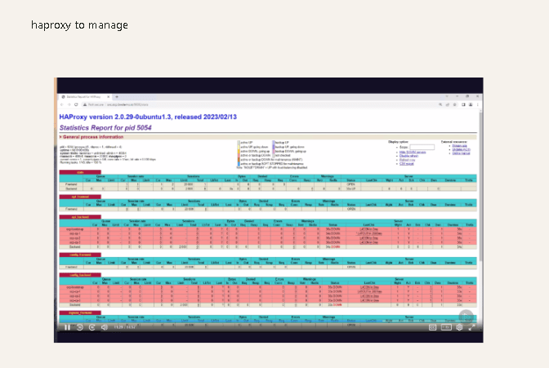The height and width of the screenshot is (368, 549).
Task: Click the first server row in config_backend table
Action: click(268, 287)
